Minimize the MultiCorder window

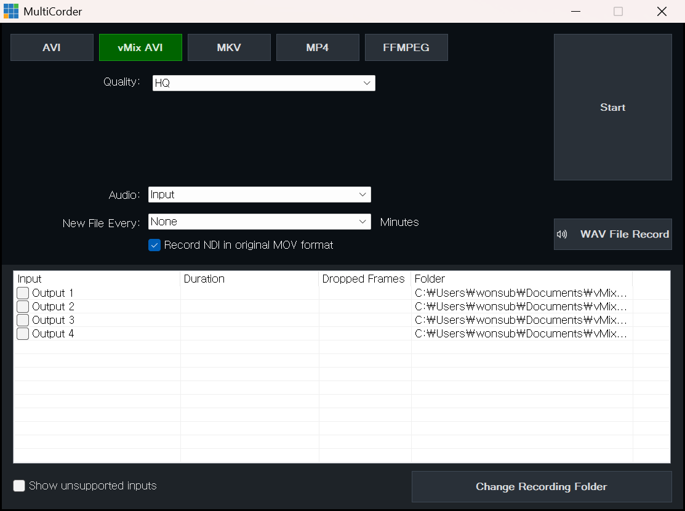coord(576,11)
